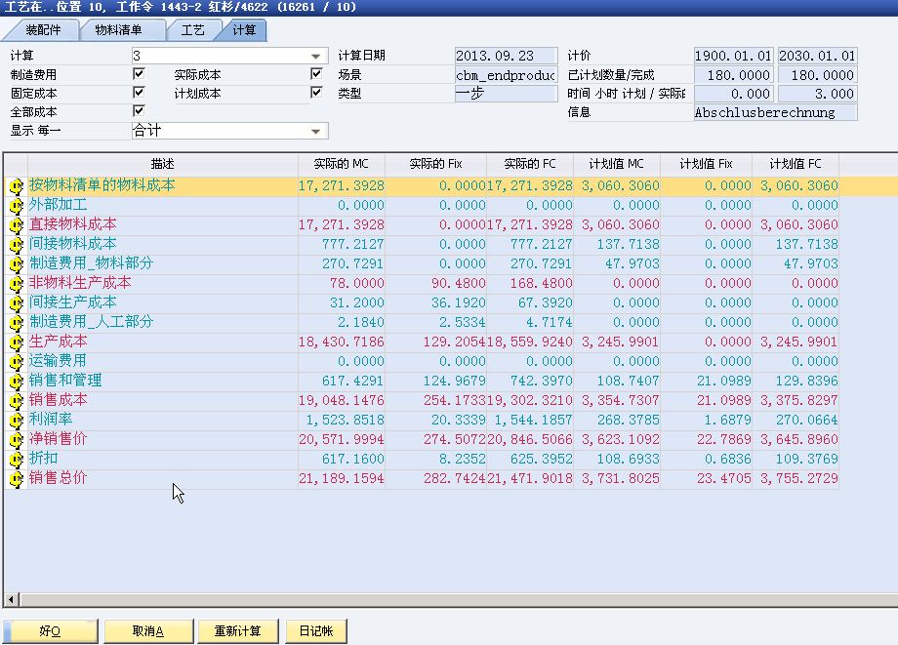Viewport: 898px width, 645px height.
Task: Click the icon beside 非物料生产成本 row
Action: click(x=16, y=283)
